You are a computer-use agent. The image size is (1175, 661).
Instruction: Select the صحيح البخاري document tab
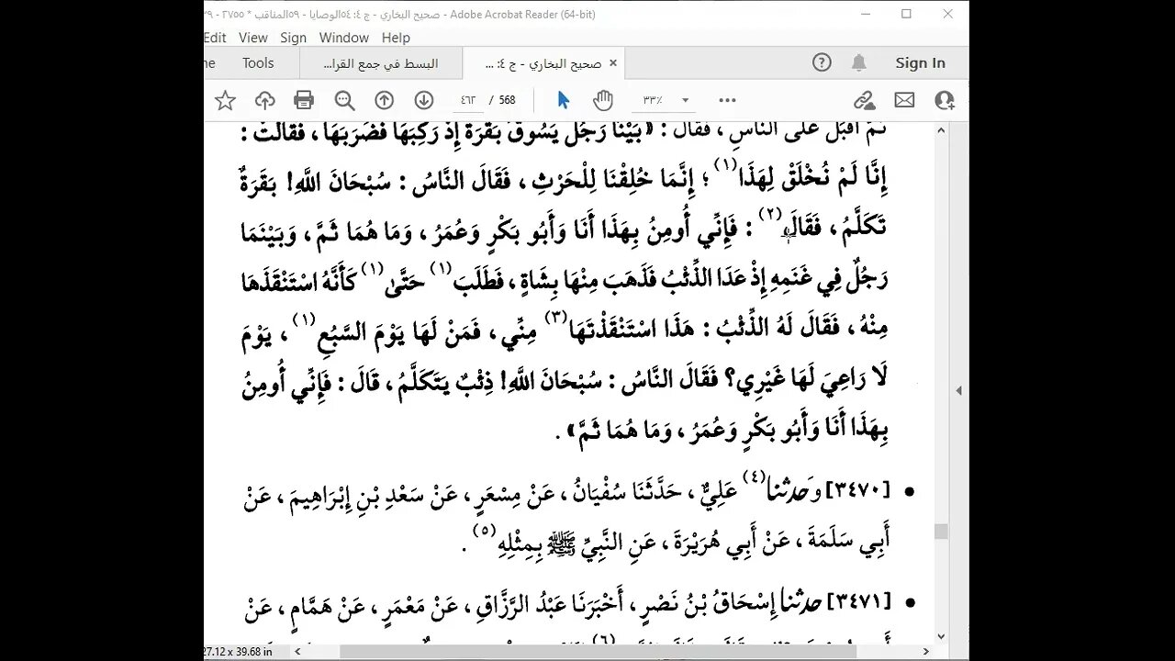(542, 63)
